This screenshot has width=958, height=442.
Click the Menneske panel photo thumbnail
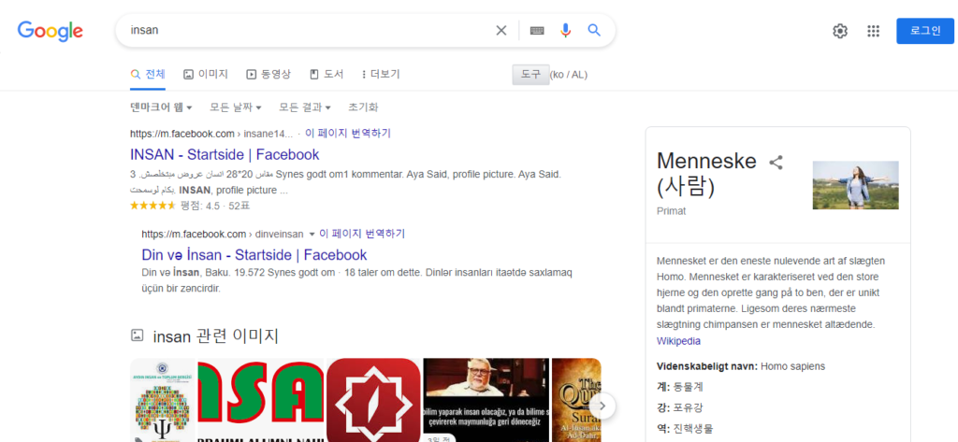(x=855, y=185)
